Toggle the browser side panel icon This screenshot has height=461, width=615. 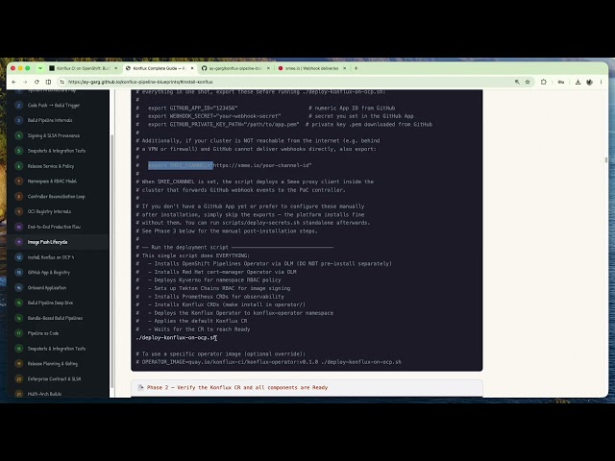48,82
